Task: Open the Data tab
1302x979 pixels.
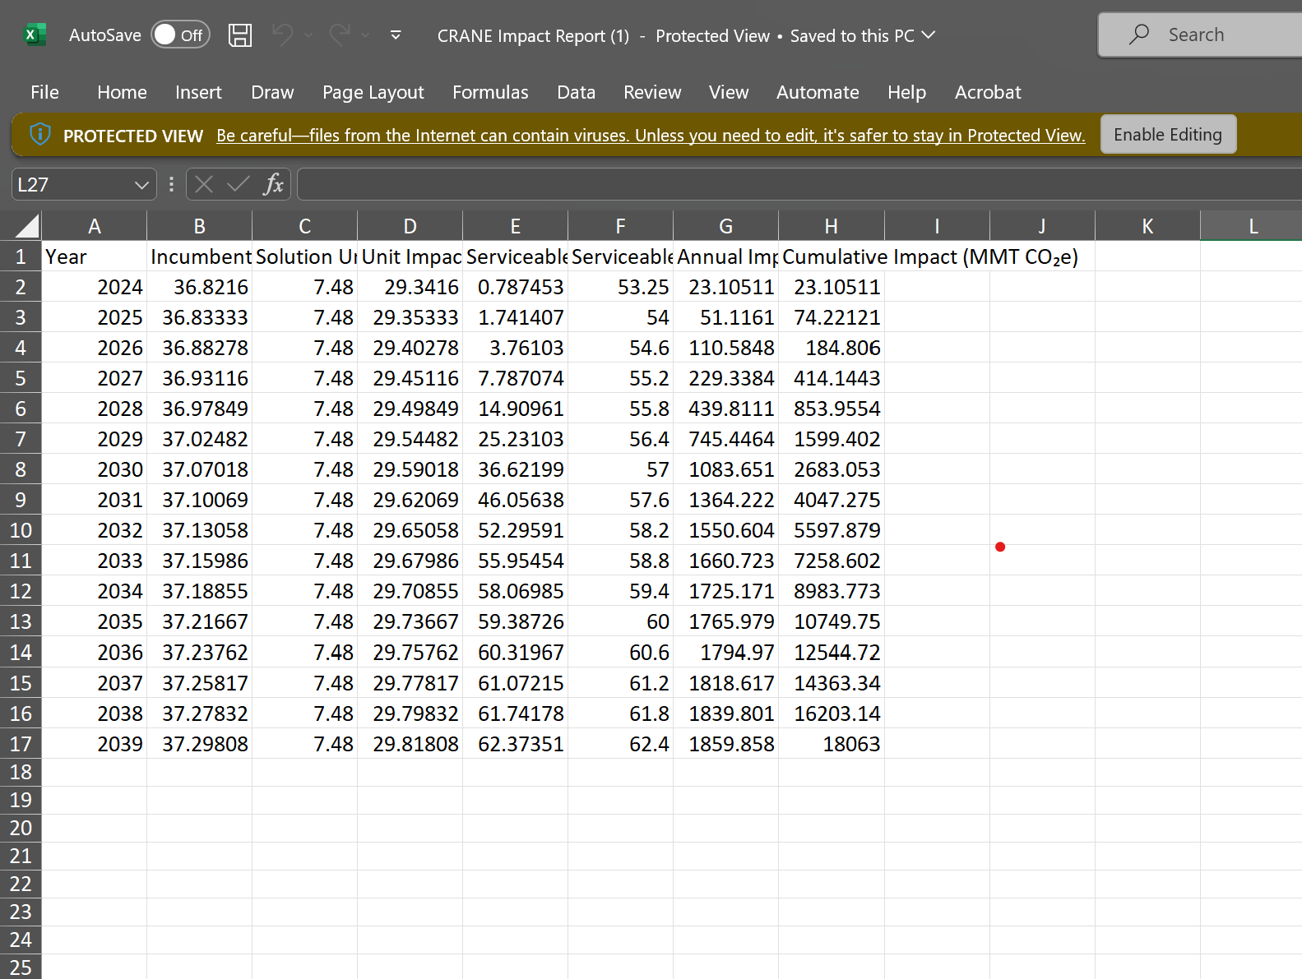Action: point(576,92)
